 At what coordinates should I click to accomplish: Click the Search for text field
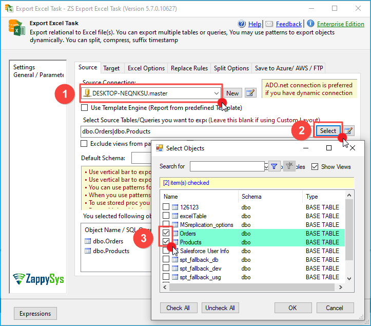pos(226,166)
